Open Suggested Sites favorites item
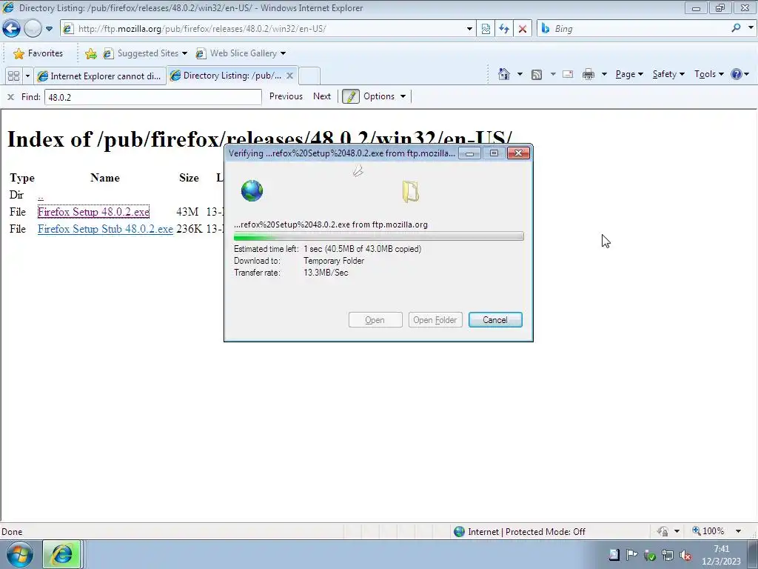This screenshot has height=569, width=758. coord(144,53)
